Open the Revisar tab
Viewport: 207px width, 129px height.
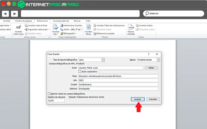coord(77,21)
